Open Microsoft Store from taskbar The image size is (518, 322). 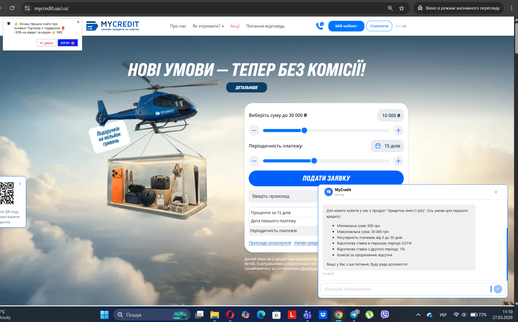[x=277, y=315]
